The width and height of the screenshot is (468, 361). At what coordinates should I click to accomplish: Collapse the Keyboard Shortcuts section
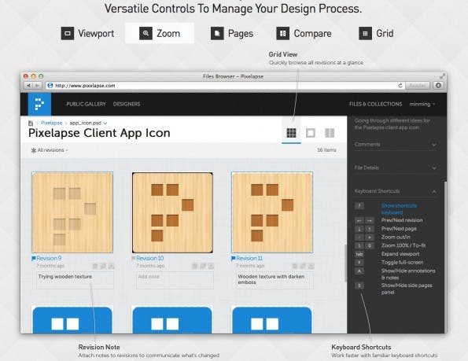pos(395,191)
